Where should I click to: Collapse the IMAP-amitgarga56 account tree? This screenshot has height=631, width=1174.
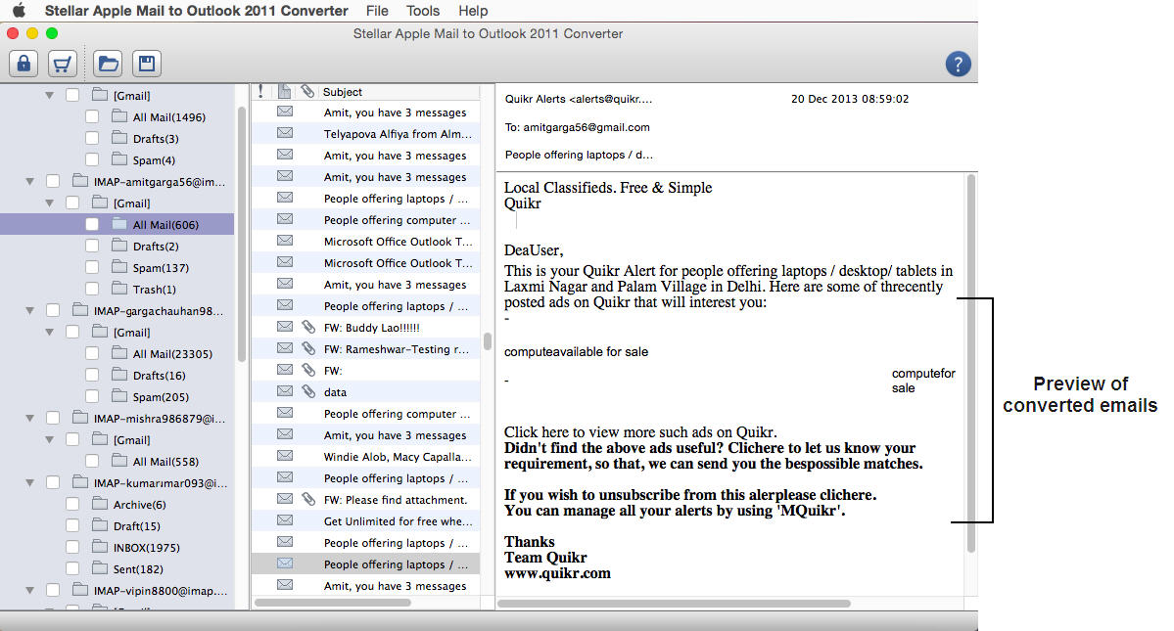(30, 182)
